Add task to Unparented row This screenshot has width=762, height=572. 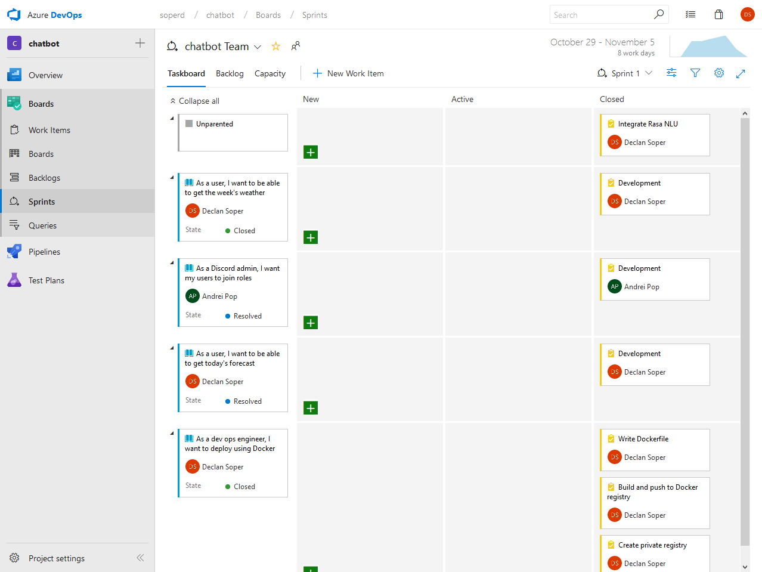[x=311, y=152]
